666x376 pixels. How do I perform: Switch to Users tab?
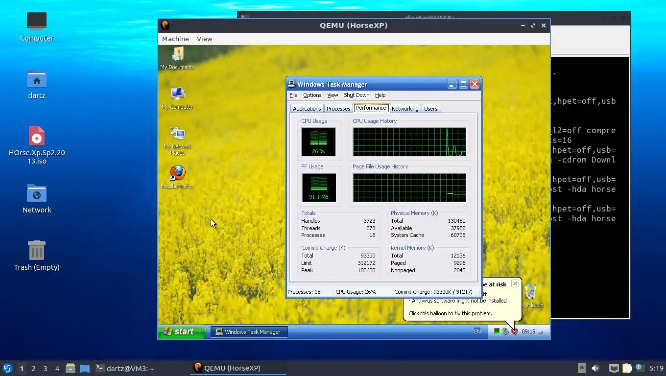(x=431, y=109)
